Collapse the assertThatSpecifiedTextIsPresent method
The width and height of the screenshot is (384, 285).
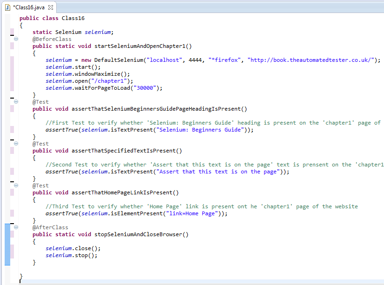point(15,144)
